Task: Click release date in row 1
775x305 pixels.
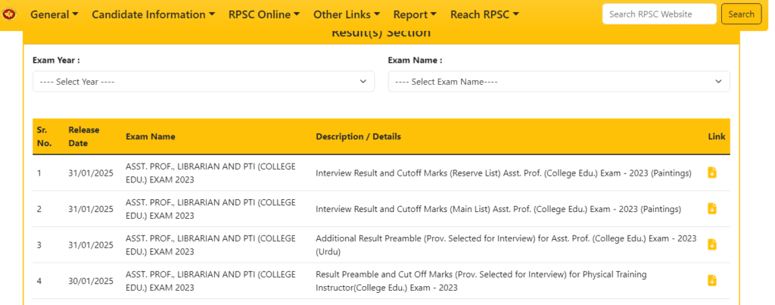Action: (91, 173)
